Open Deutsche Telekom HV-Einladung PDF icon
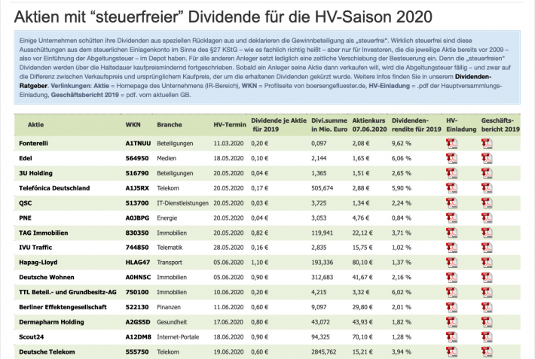This screenshot has width=535, height=359. (451, 351)
